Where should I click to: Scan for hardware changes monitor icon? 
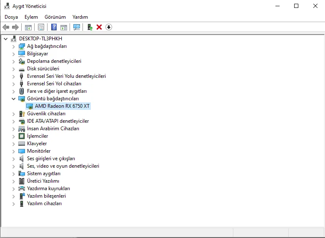[77, 27]
